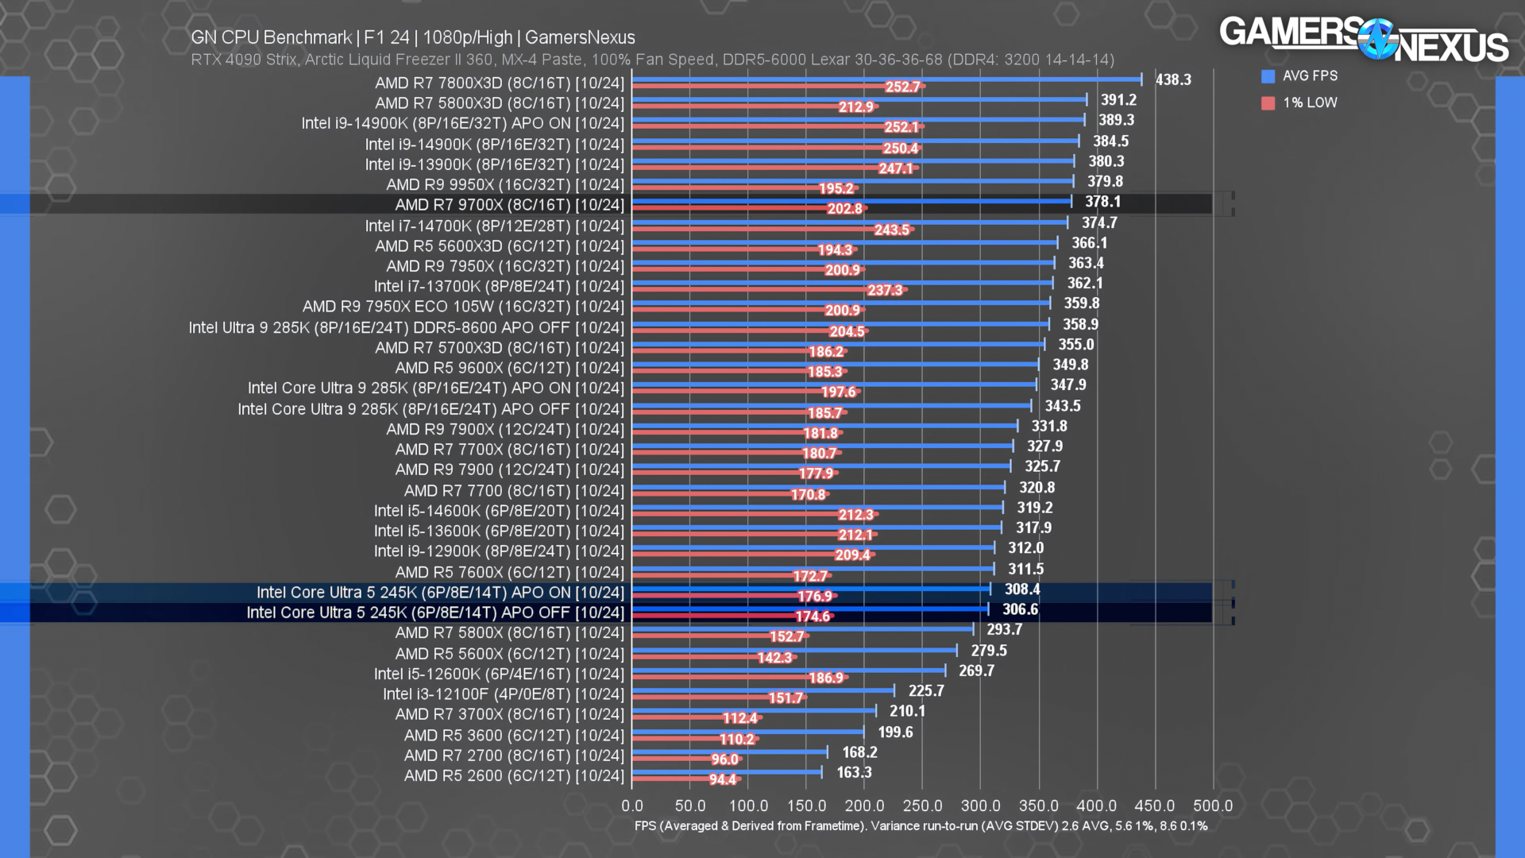The height and width of the screenshot is (858, 1525).
Task: Select the AMD R5 5600X3D row label
Action: [x=500, y=246]
